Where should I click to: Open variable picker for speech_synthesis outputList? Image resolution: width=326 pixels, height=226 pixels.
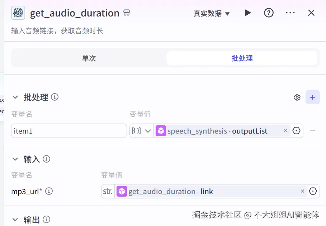(296, 131)
